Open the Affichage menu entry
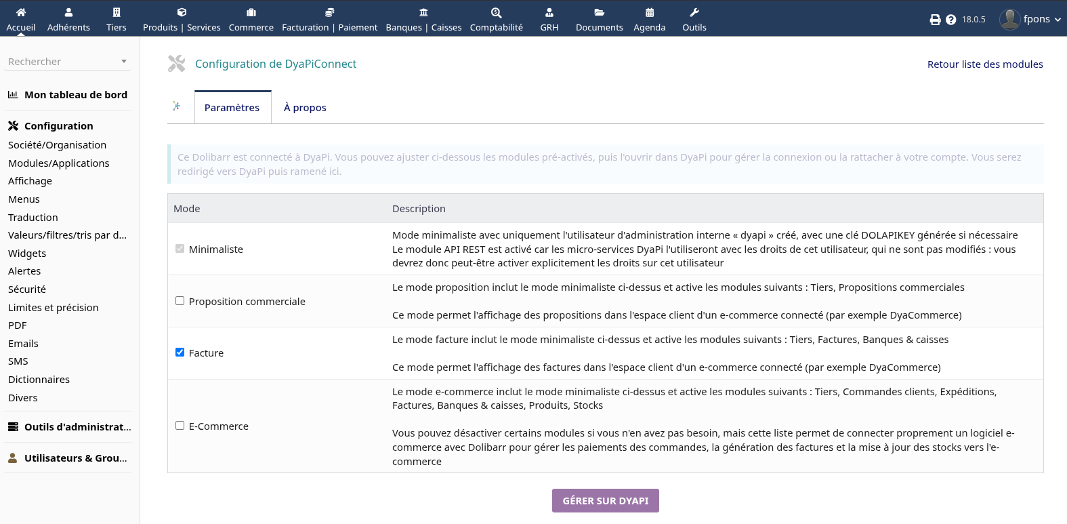This screenshot has width=1067, height=524. coord(30,181)
